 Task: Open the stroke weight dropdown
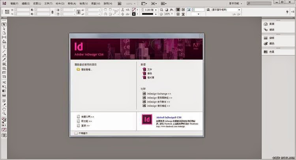click(156, 10)
